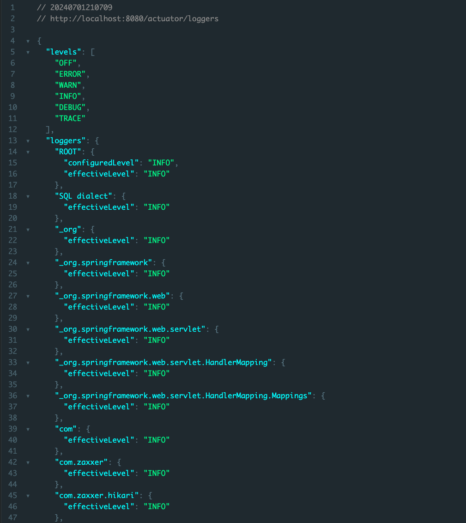The image size is (466, 523).
Task: Click line number 47 in gutter
Action: pyautogui.click(x=12, y=517)
